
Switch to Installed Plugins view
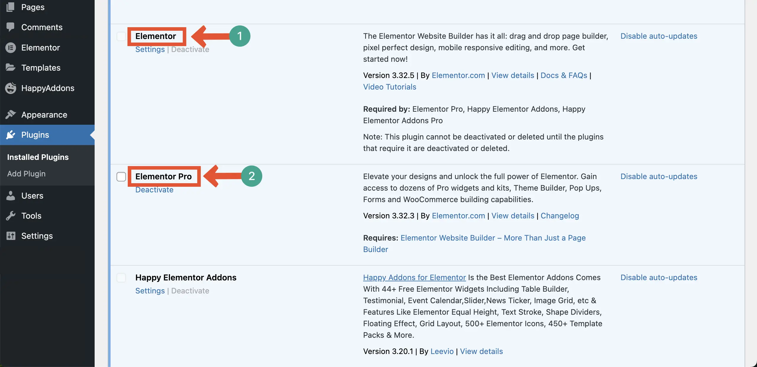click(38, 157)
